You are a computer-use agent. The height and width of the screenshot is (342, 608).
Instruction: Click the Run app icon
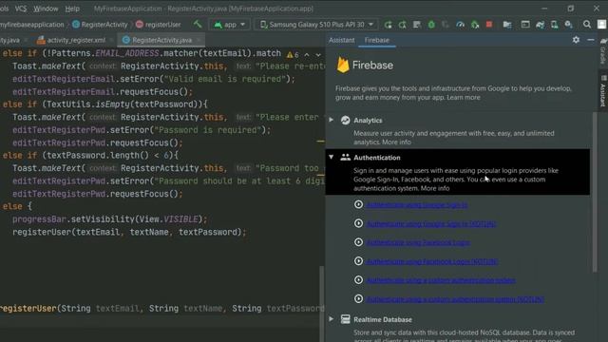tap(388, 25)
